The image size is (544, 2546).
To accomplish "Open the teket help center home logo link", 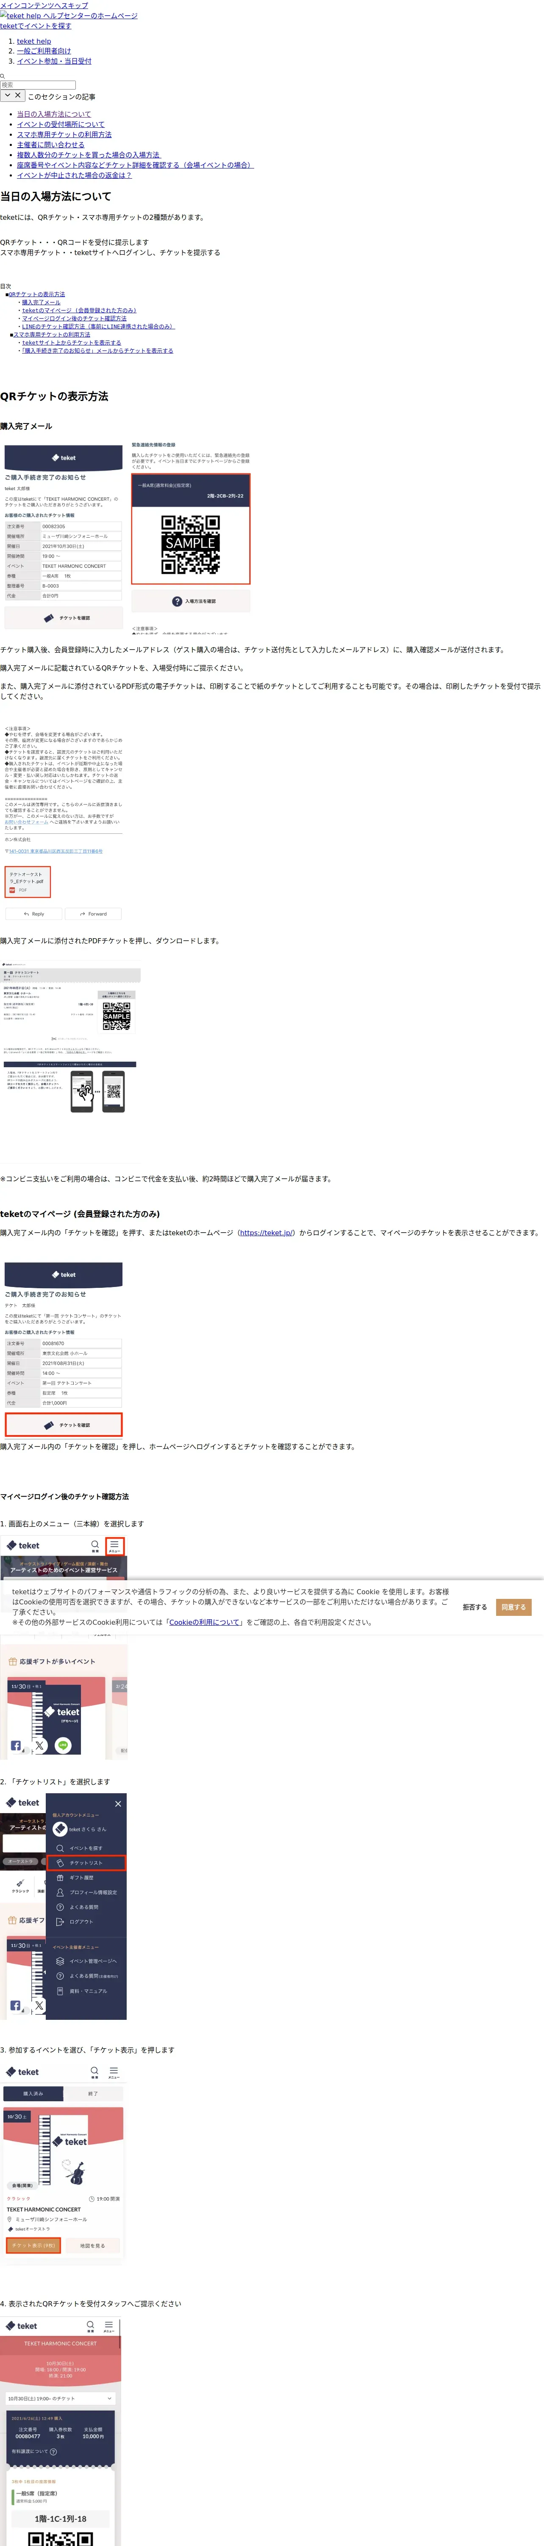I will [x=69, y=16].
